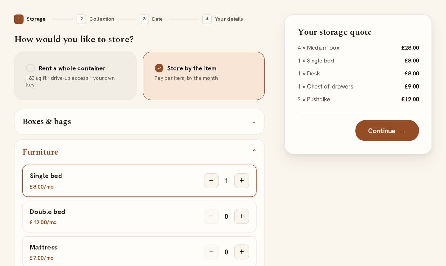The width and height of the screenshot is (446, 266).
Task: Click the Double bed item name
Action: (x=47, y=212)
